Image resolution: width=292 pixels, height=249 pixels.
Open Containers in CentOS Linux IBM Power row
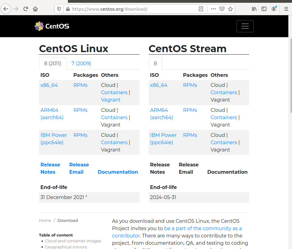pos(114,142)
